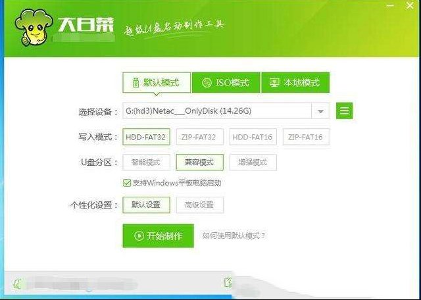Open the device selection dropdown arrow
421x300 pixels.
[320, 111]
